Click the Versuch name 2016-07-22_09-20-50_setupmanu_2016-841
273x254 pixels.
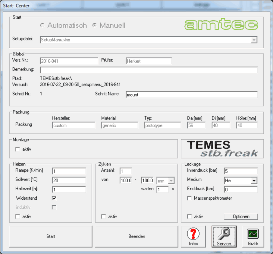point(80,85)
